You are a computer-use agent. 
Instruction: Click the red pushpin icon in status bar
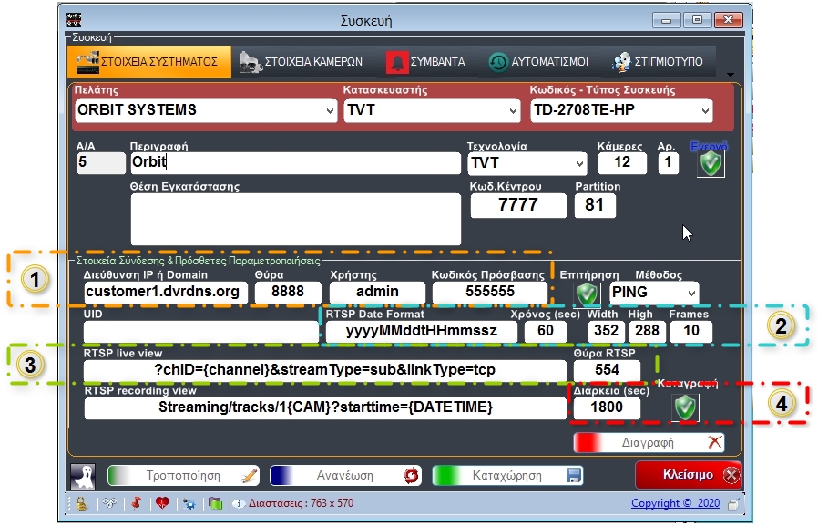coord(137,503)
